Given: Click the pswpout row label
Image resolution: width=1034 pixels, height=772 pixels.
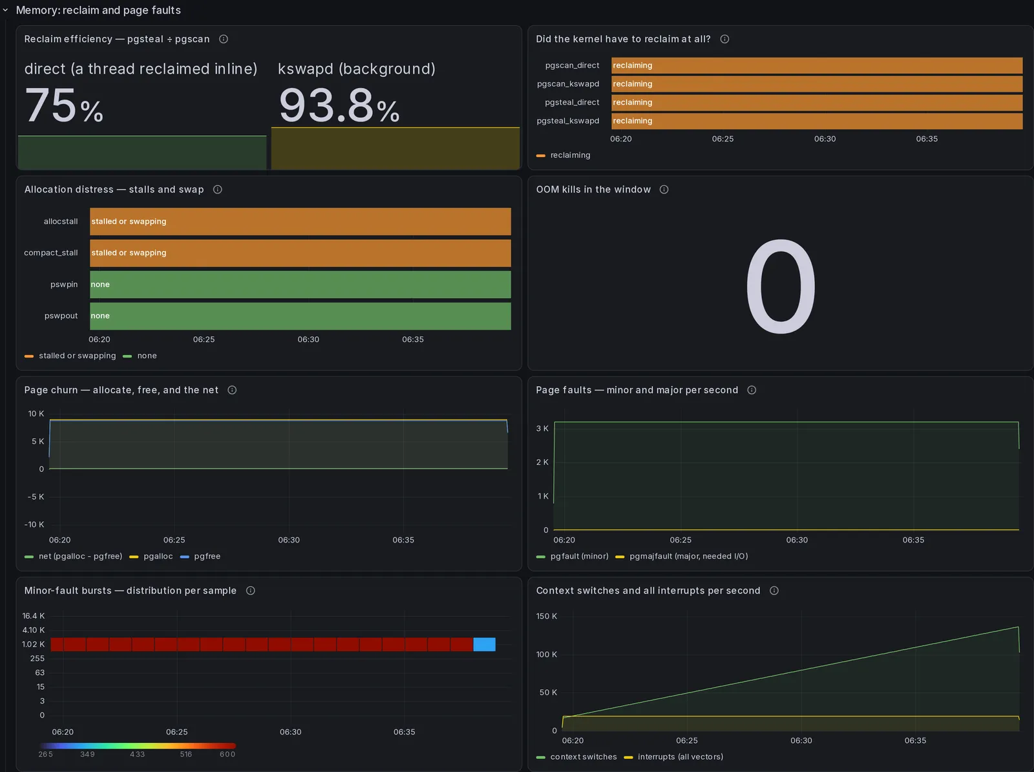Looking at the screenshot, I should 61,316.
